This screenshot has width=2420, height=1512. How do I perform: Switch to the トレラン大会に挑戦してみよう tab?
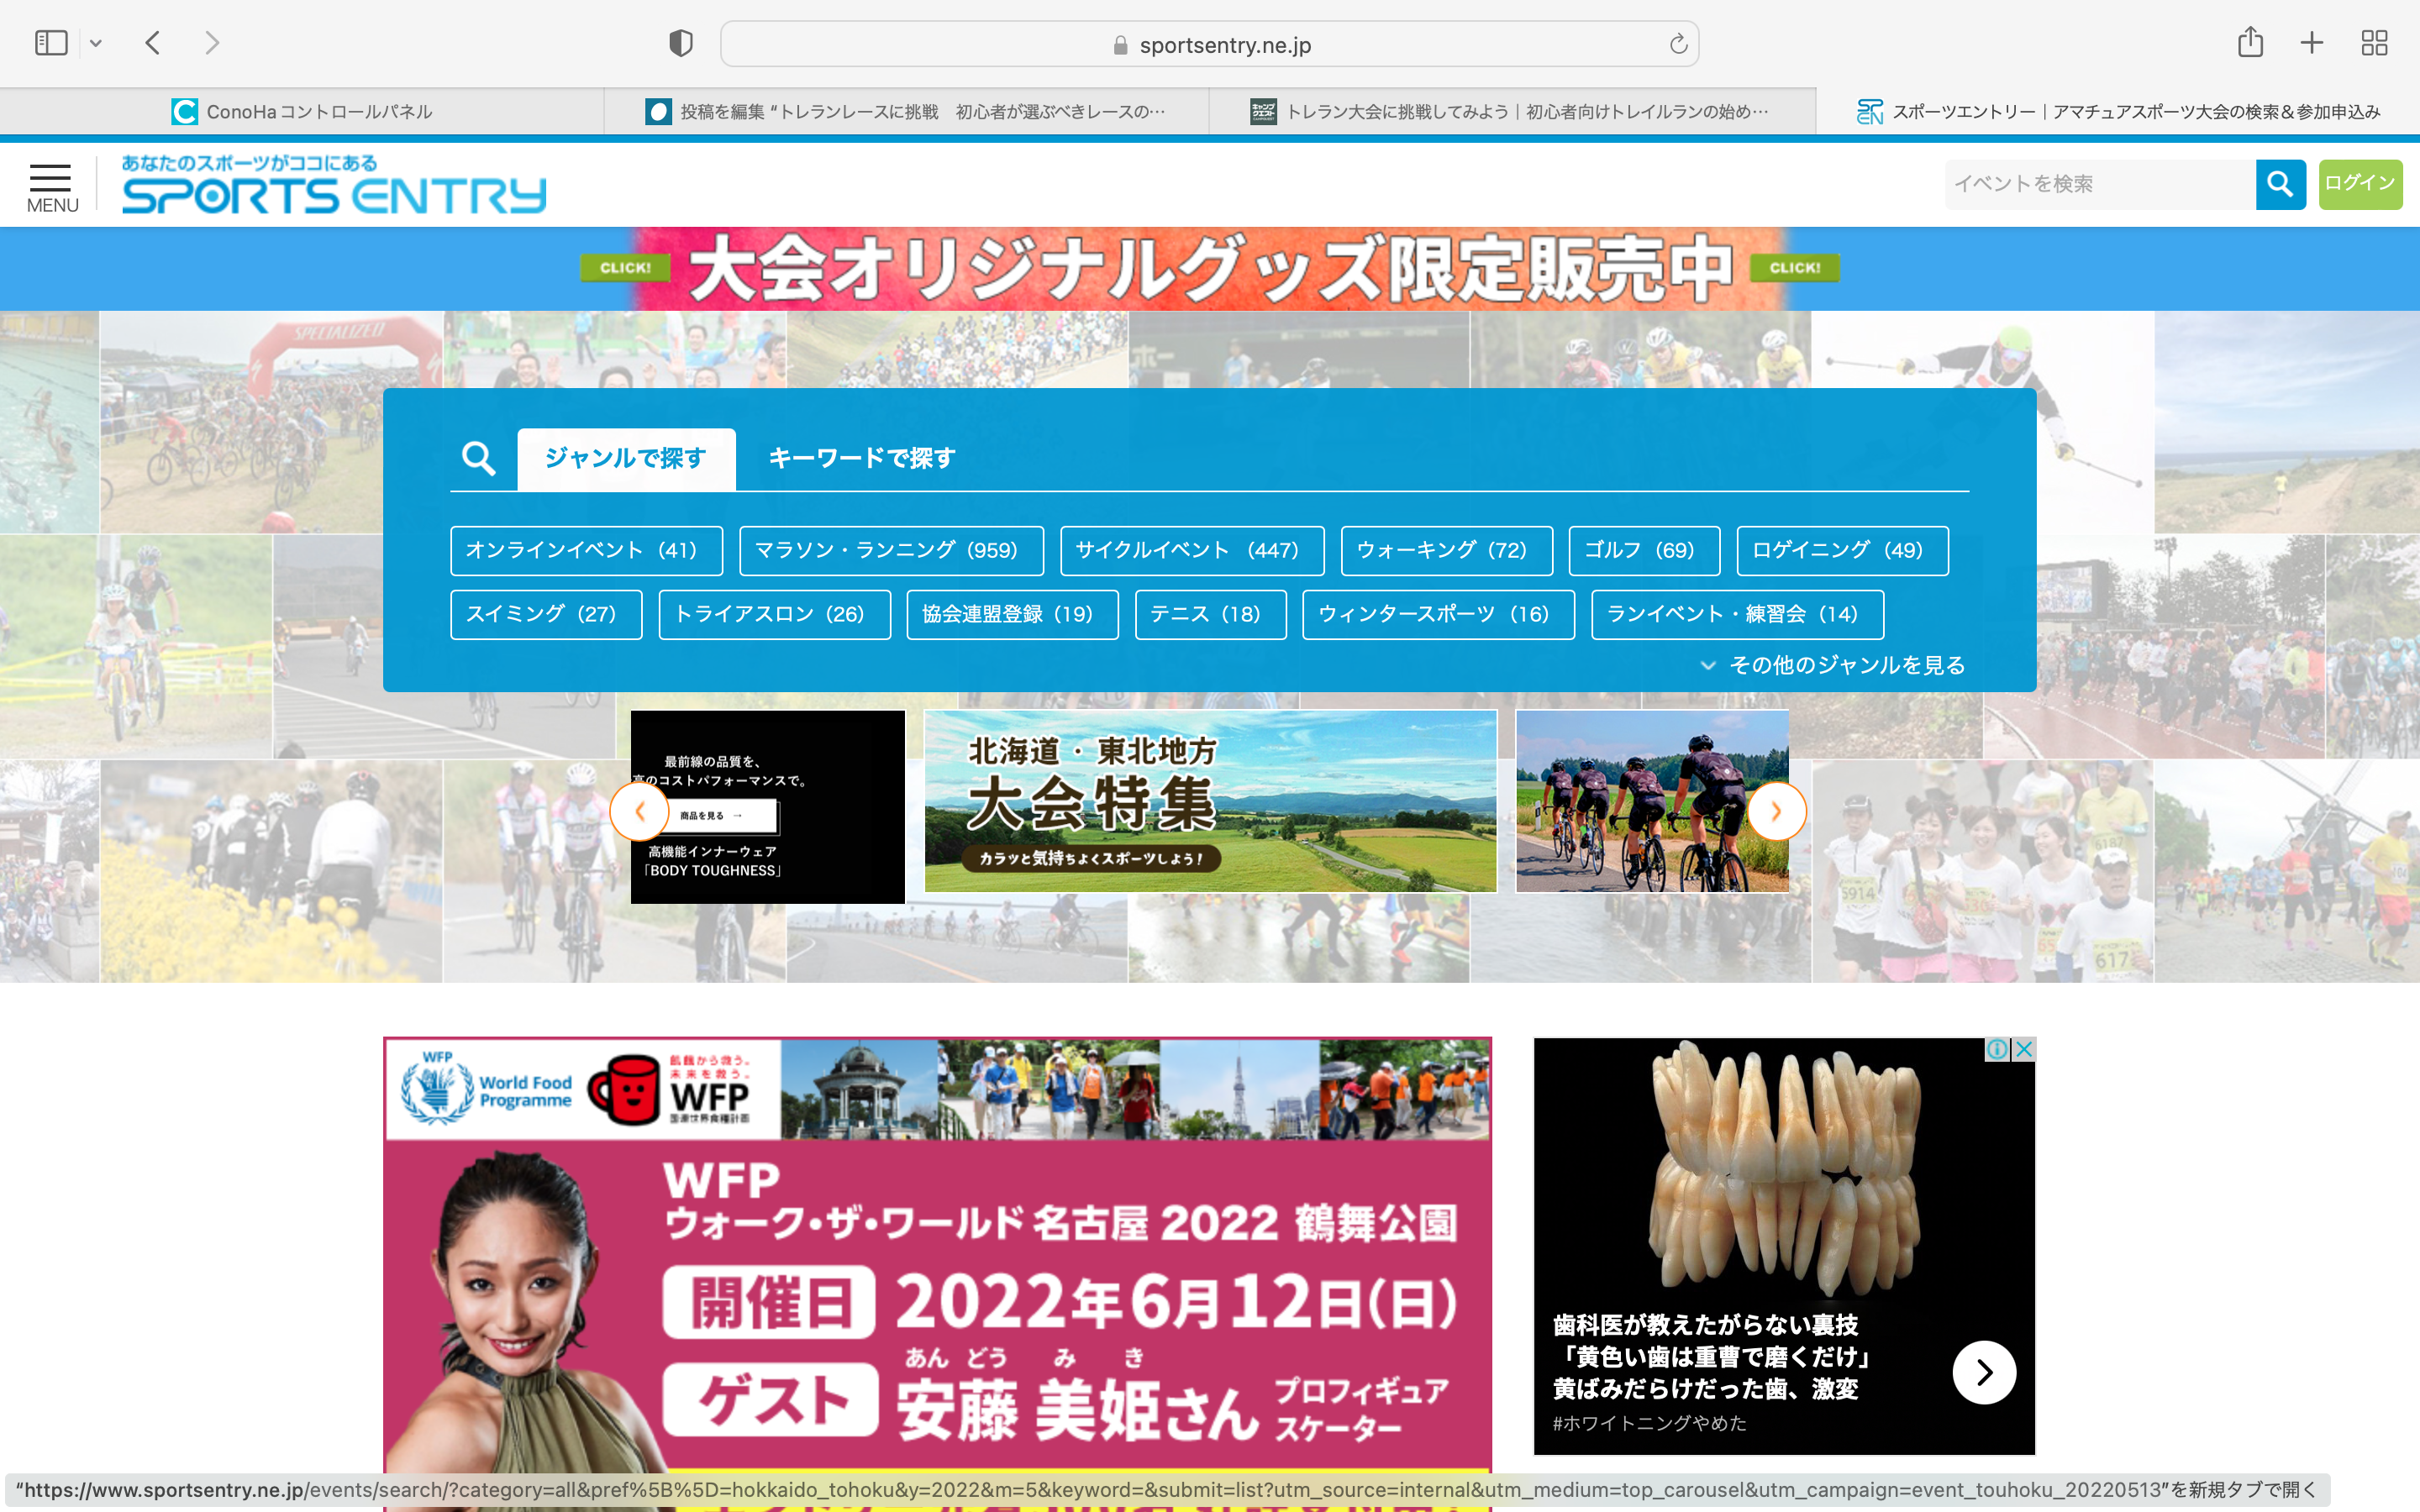coord(1512,111)
